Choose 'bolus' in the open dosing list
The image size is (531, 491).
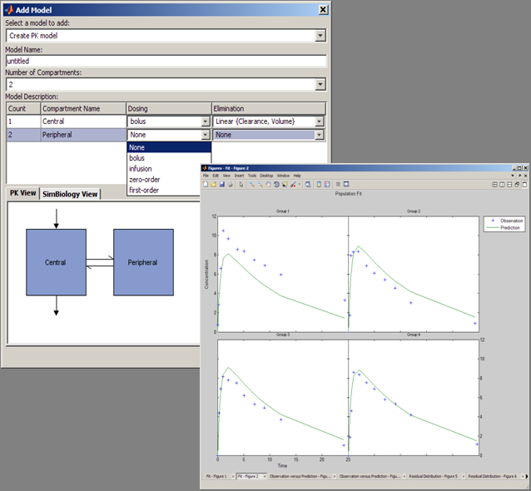click(169, 158)
